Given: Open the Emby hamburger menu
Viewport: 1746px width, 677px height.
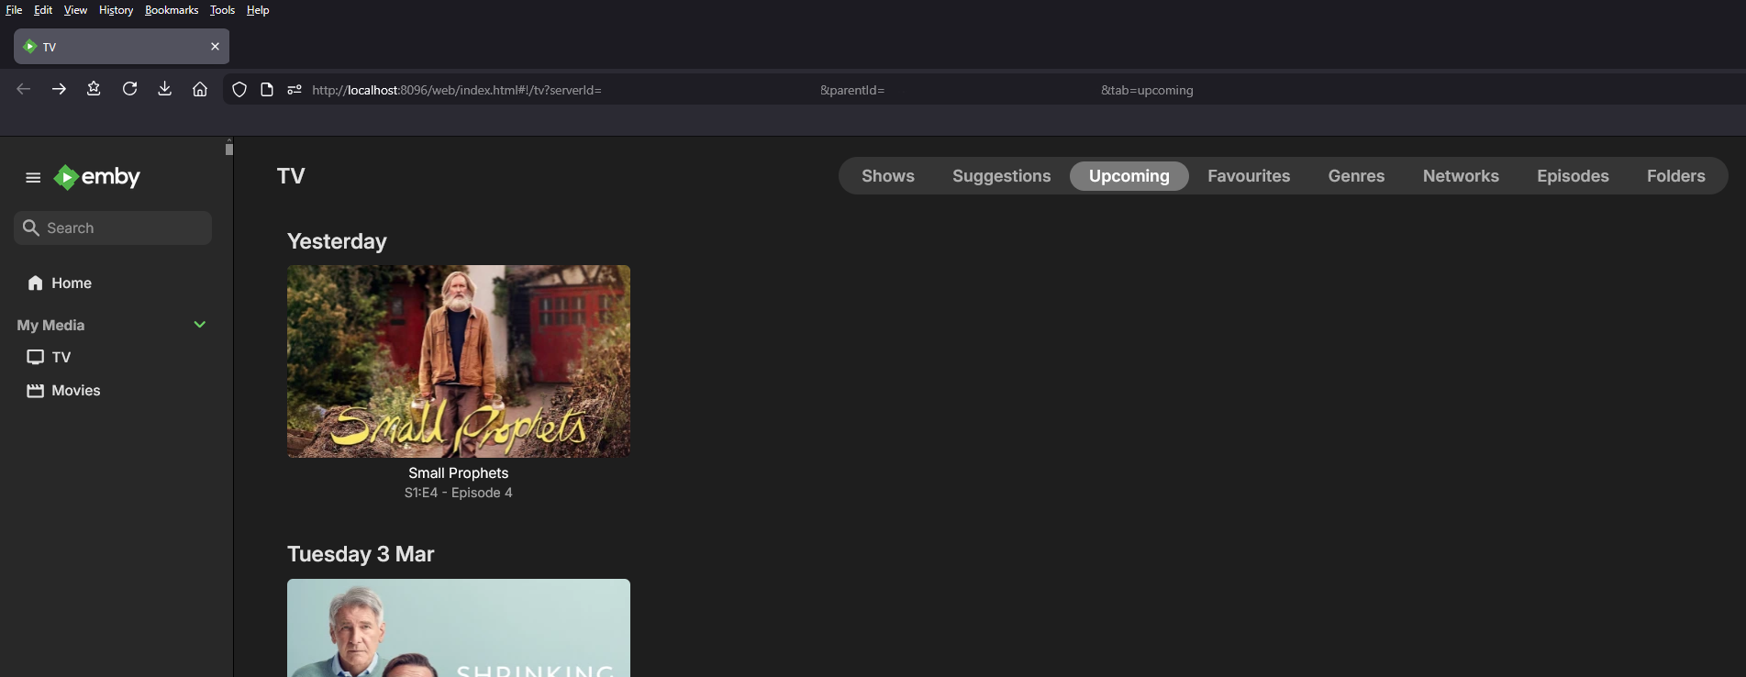Looking at the screenshot, I should (x=33, y=178).
